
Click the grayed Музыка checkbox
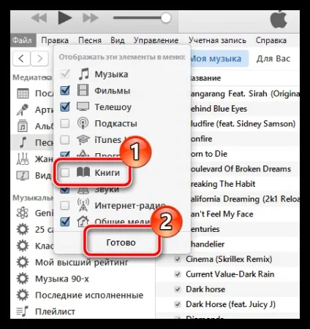pyautogui.click(x=65, y=74)
